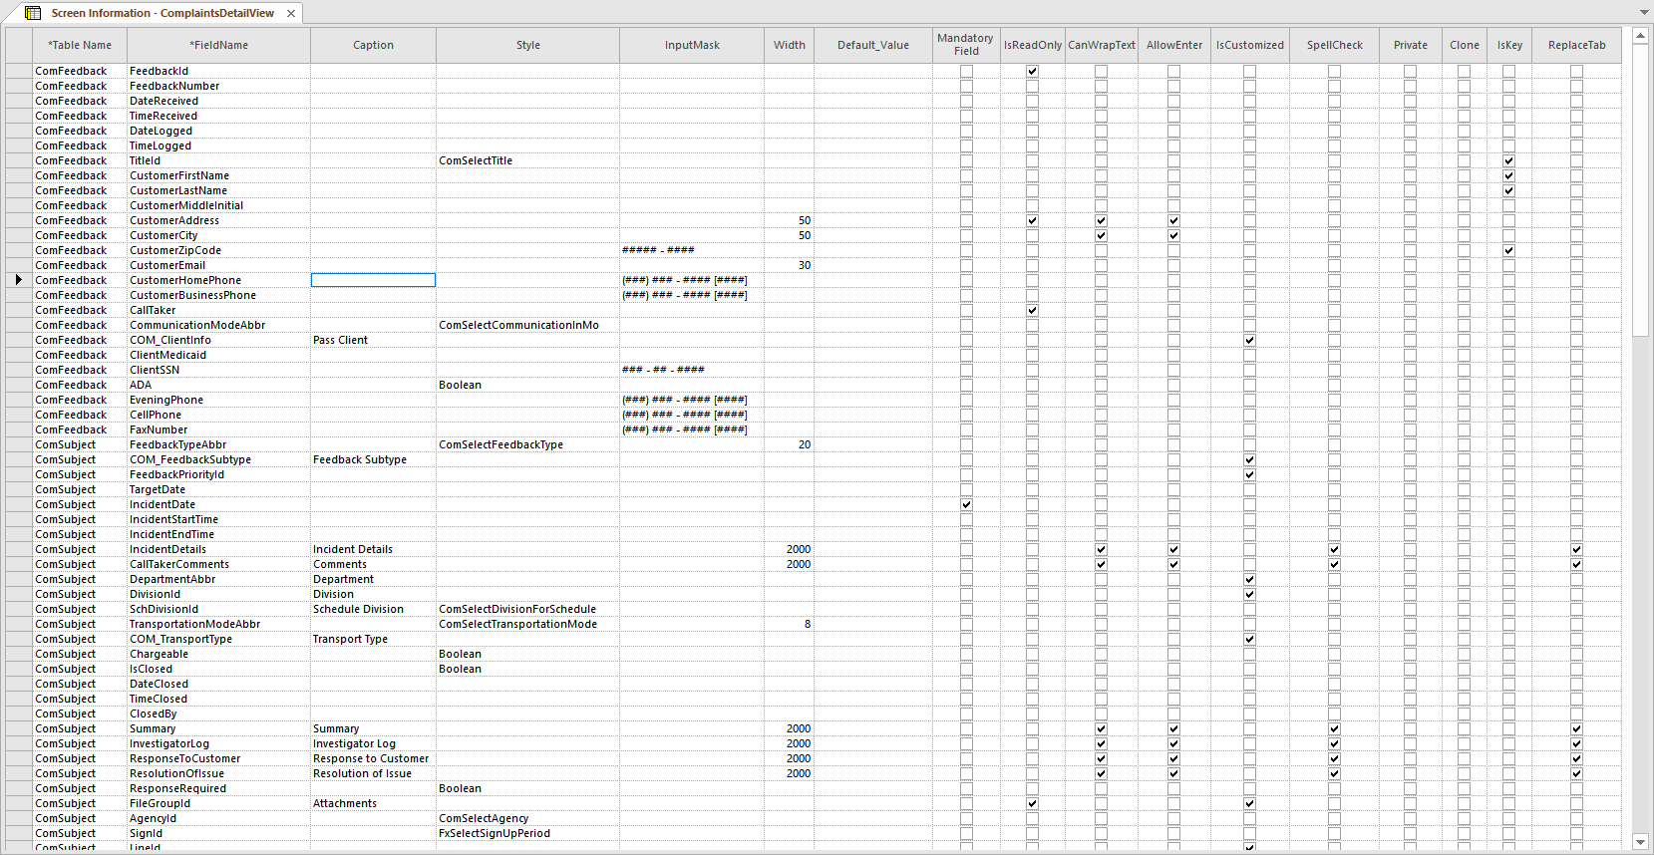
Task: Close the ComplaintsDetailView tab with the X
Action: click(291, 13)
